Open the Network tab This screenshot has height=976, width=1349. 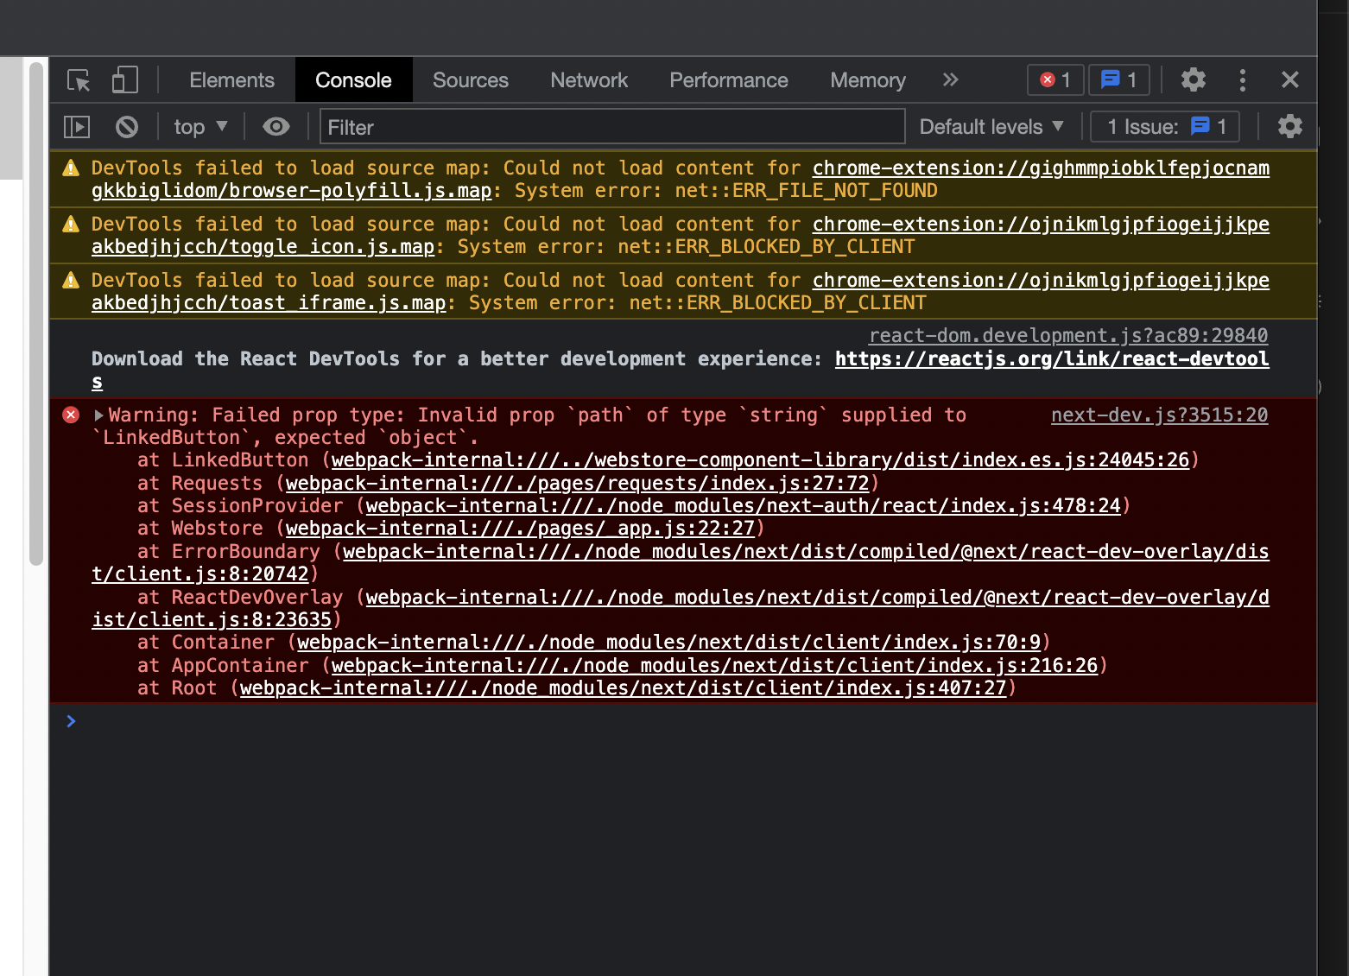[589, 80]
